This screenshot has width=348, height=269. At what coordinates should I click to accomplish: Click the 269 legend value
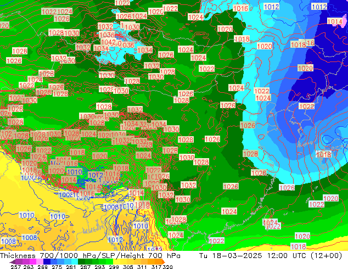(43, 267)
